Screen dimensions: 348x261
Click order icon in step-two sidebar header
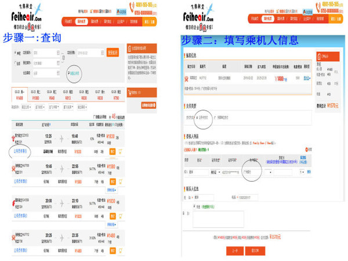[x=318, y=56]
